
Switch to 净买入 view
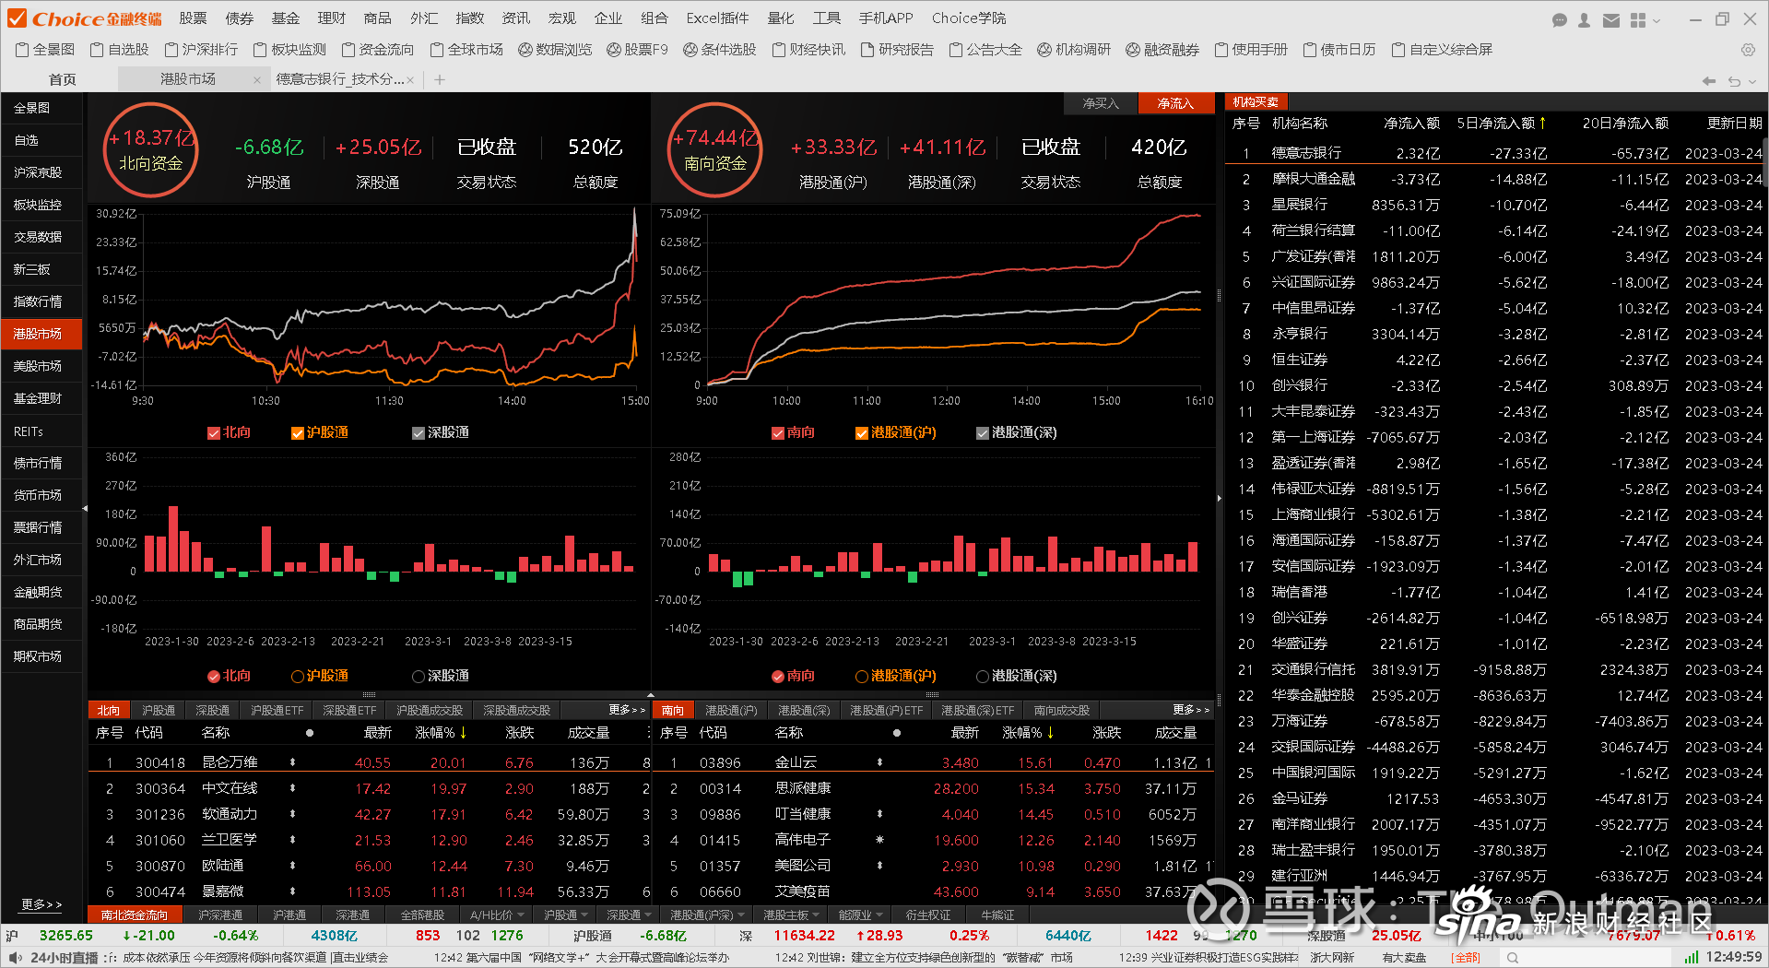(1101, 103)
